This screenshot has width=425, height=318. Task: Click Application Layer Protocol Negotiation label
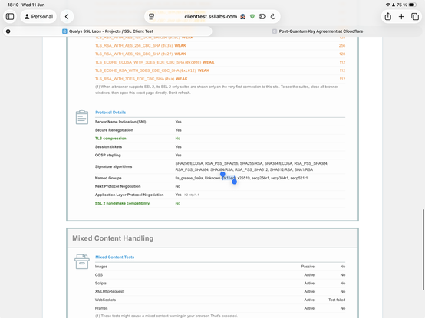pyautogui.click(x=130, y=195)
